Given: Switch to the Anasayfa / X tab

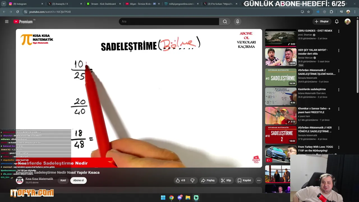Looking at the screenshot, I should coord(65,4).
